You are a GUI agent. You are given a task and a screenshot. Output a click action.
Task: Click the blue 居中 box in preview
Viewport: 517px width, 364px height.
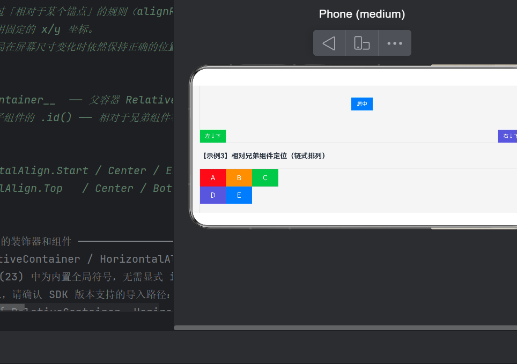tap(361, 104)
